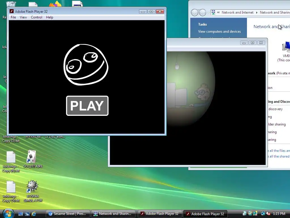Launch Internet Explorer from Quick Launch
290x218 pixels.
34,214
